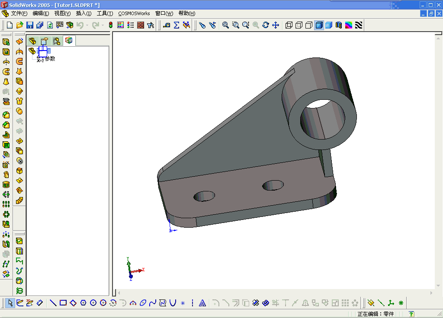This screenshot has height=318, width=443.
Task: Click the 正在编辑：零件 status text
Action: pos(376,314)
